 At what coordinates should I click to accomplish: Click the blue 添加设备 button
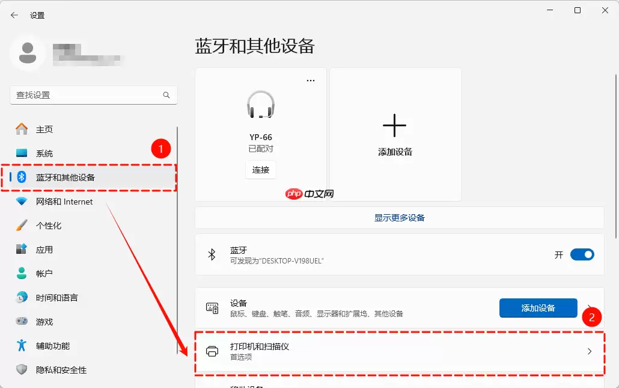[x=538, y=308]
